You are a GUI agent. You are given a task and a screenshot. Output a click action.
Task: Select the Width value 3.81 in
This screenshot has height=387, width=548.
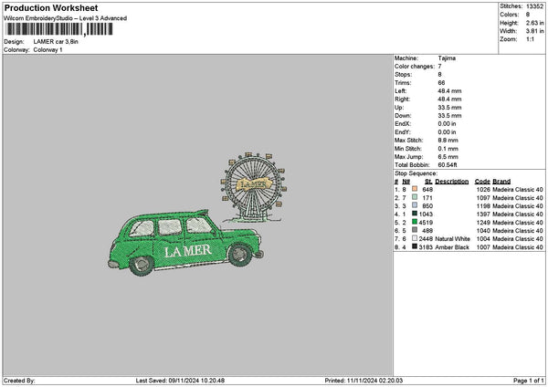click(534, 31)
